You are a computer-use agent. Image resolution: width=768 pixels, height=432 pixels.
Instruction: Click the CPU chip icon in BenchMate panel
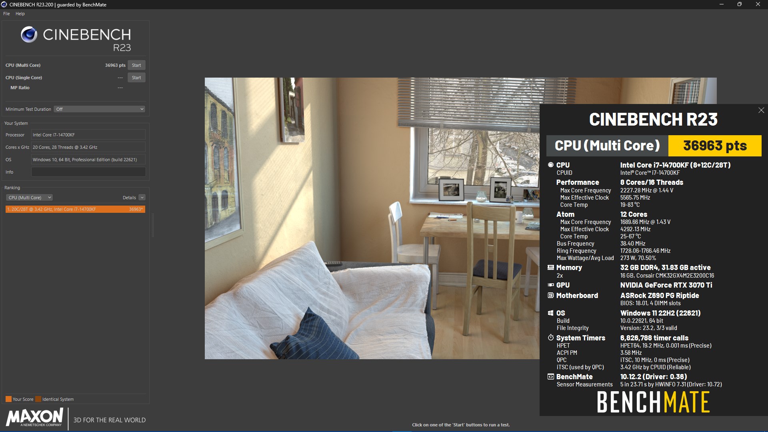pos(551,165)
